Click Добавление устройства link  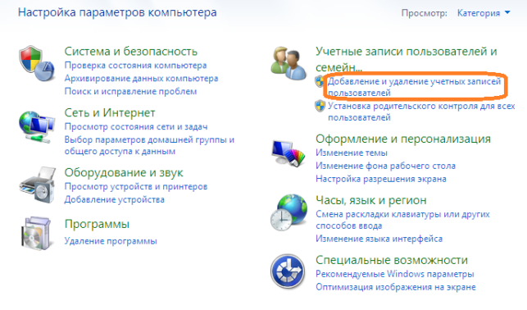114,200
